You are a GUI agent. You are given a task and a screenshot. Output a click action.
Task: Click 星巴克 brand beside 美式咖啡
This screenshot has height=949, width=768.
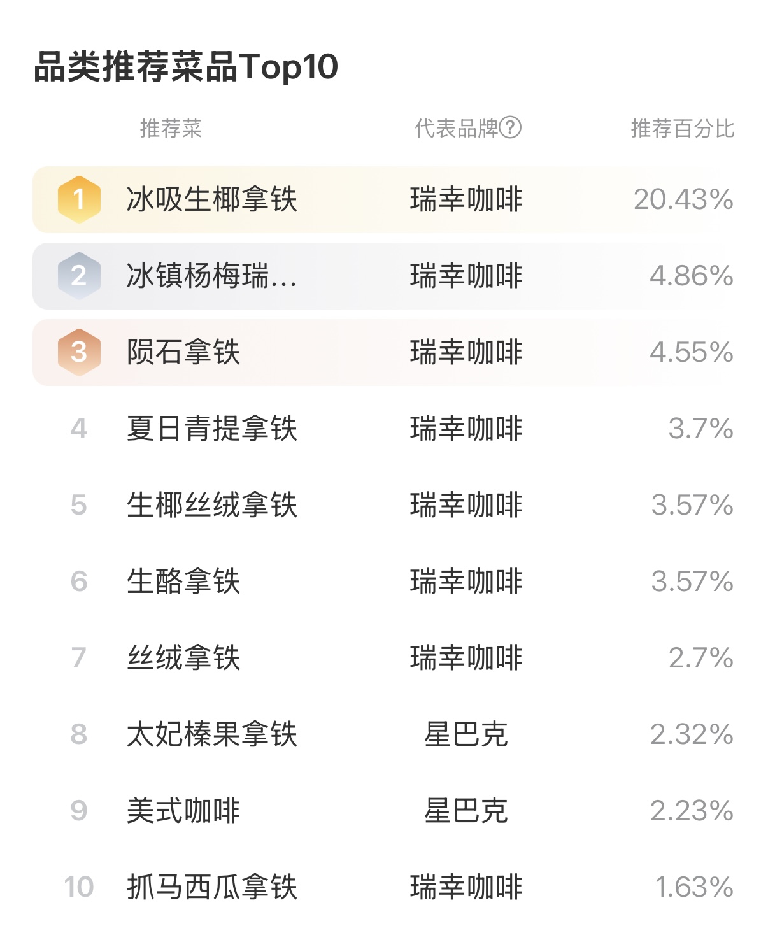pyautogui.click(x=466, y=811)
